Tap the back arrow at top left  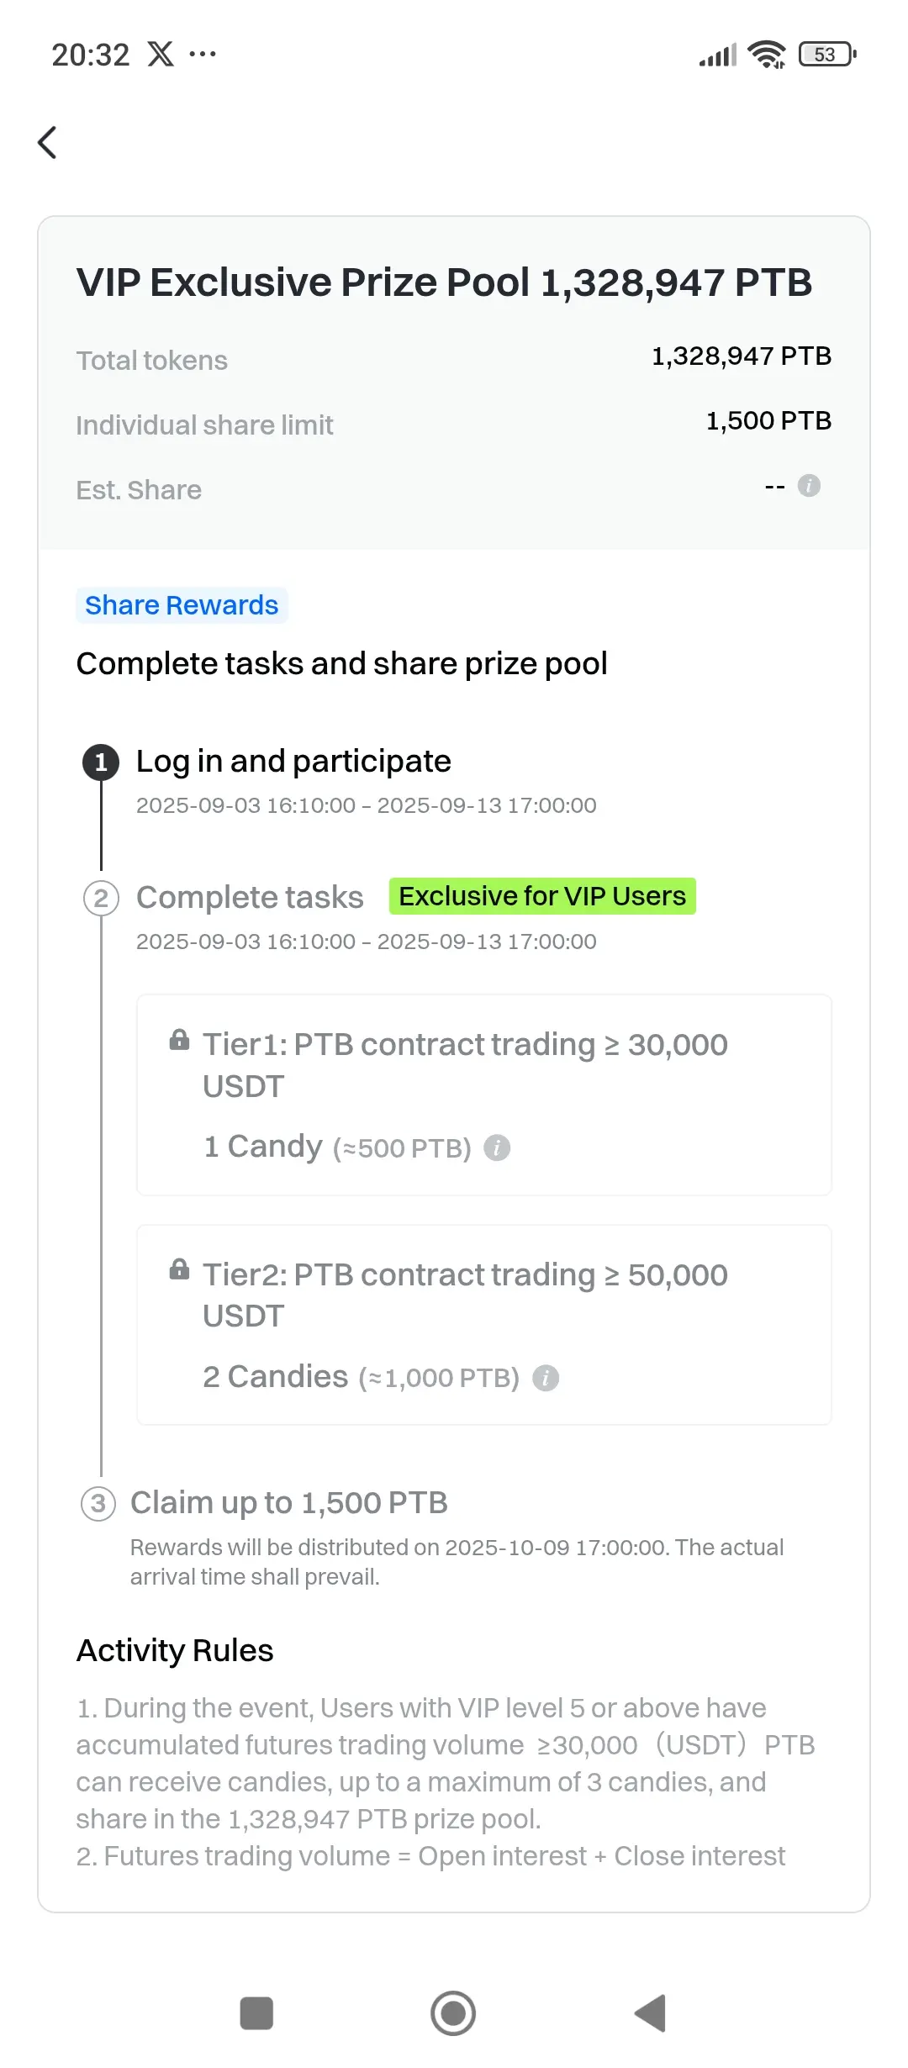48,142
